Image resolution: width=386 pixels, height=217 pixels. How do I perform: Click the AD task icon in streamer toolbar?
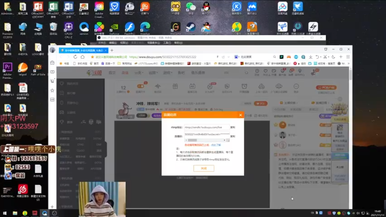(x=192, y=86)
